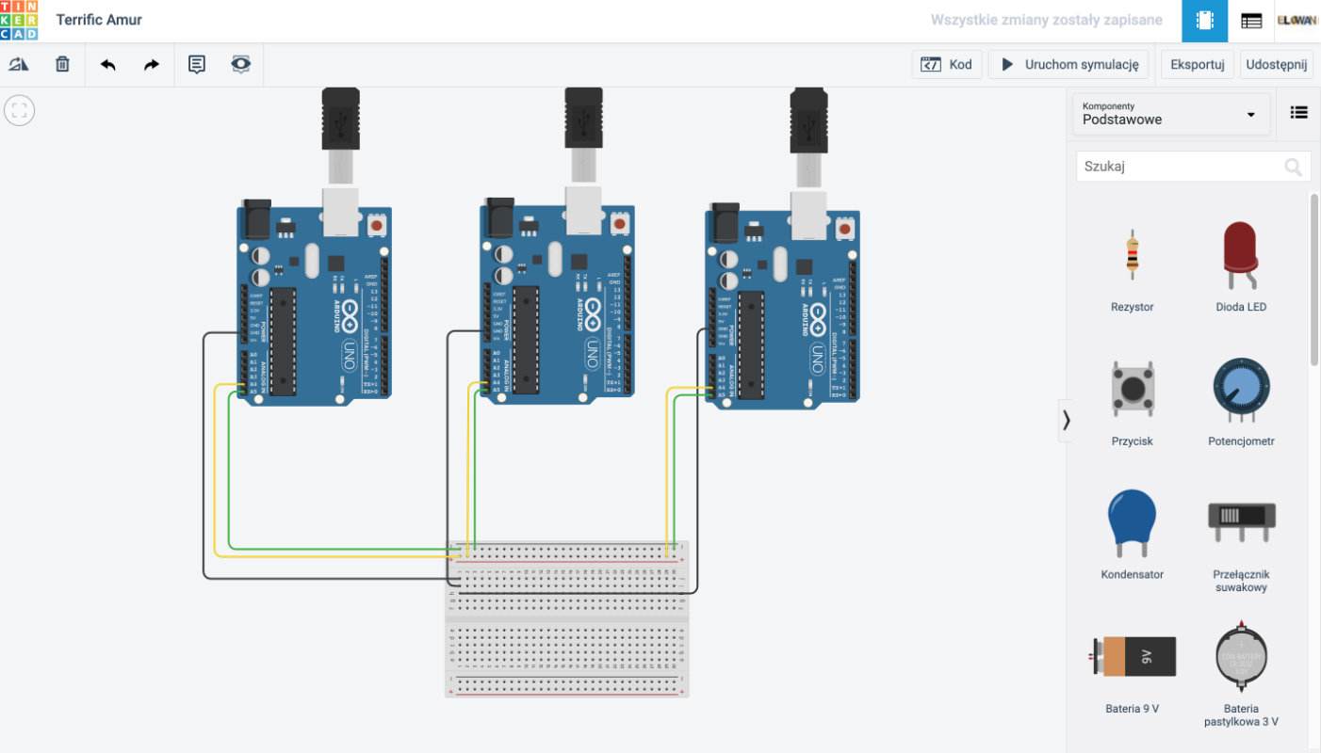Image resolution: width=1321 pixels, height=753 pixels.
Task: Select USB cable of right Arduino
Action: click(x=809, y=139)
